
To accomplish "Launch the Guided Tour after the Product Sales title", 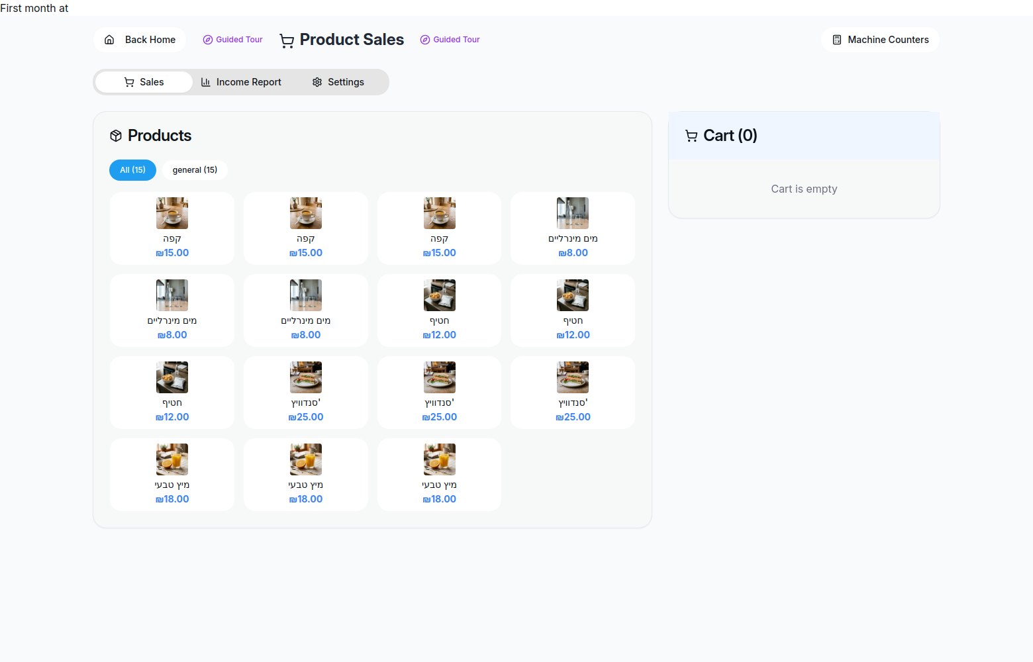I will (x=450, y=40).
